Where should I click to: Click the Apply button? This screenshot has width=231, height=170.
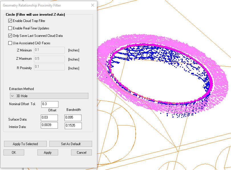tap(48, 153)
